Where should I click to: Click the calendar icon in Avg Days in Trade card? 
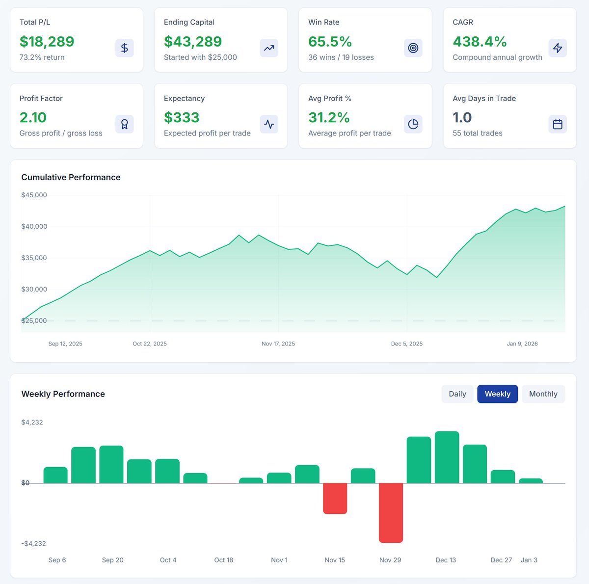pyautogui.click(x=558, y=124)
